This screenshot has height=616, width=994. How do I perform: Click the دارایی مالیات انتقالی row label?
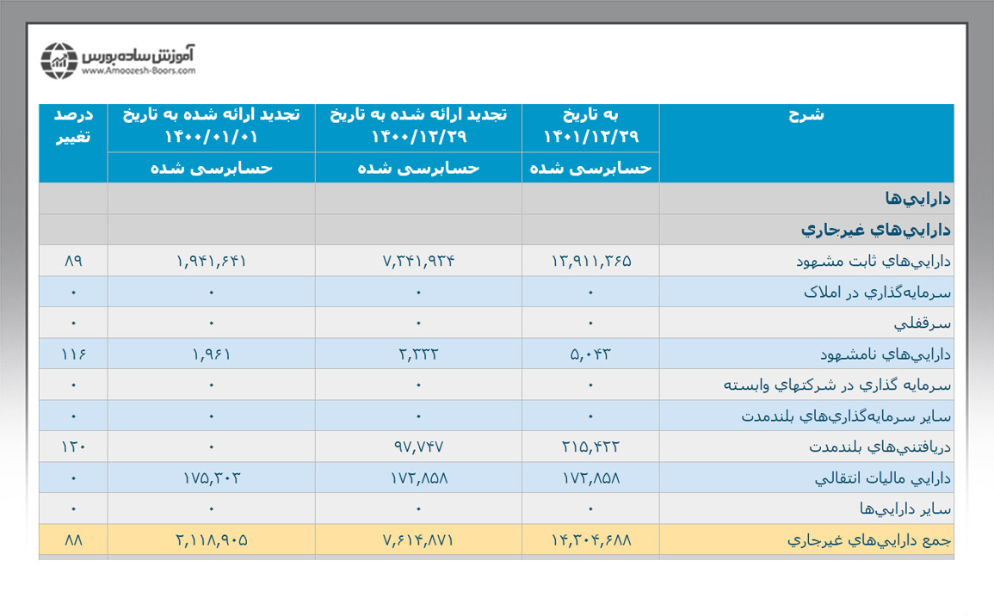click(882, 477)
